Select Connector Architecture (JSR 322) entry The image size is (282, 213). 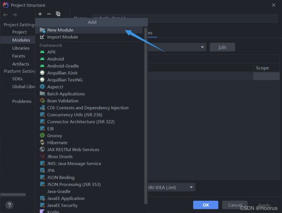[x=89, y=122]
